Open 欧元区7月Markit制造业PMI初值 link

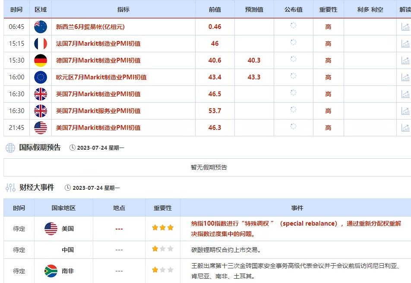(x=101, y=77)
